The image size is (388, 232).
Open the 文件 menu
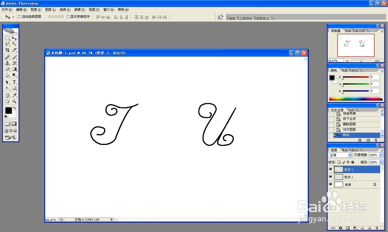(x=7, y=10)
